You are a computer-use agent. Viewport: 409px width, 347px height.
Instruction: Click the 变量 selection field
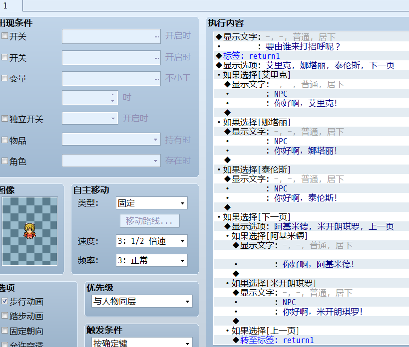(x=111, y=79)
